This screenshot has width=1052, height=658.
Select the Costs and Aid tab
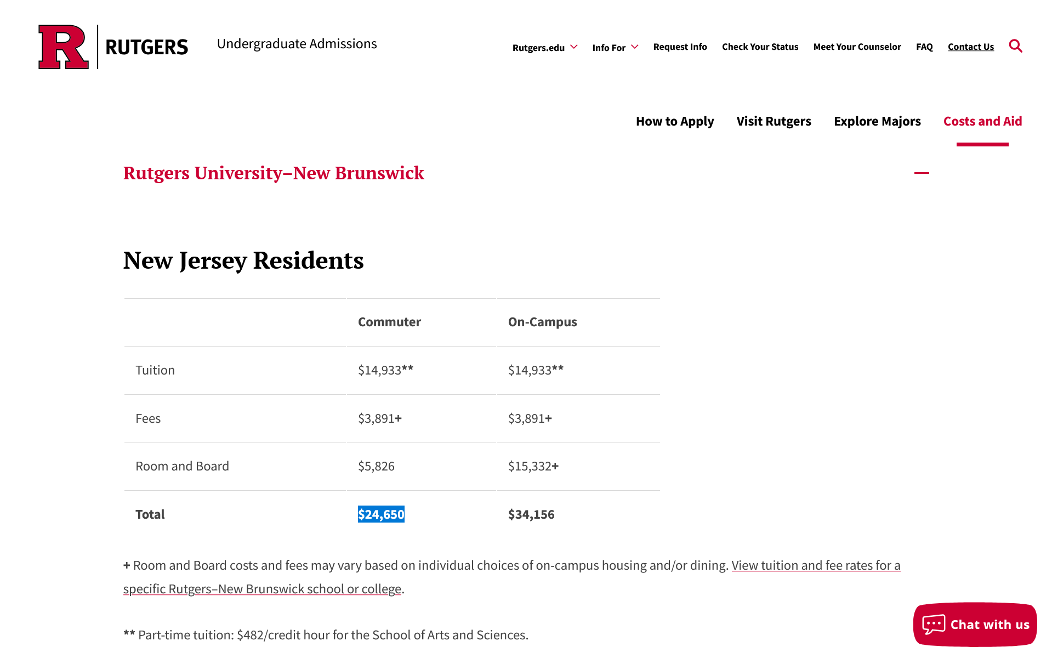[982, 121]
